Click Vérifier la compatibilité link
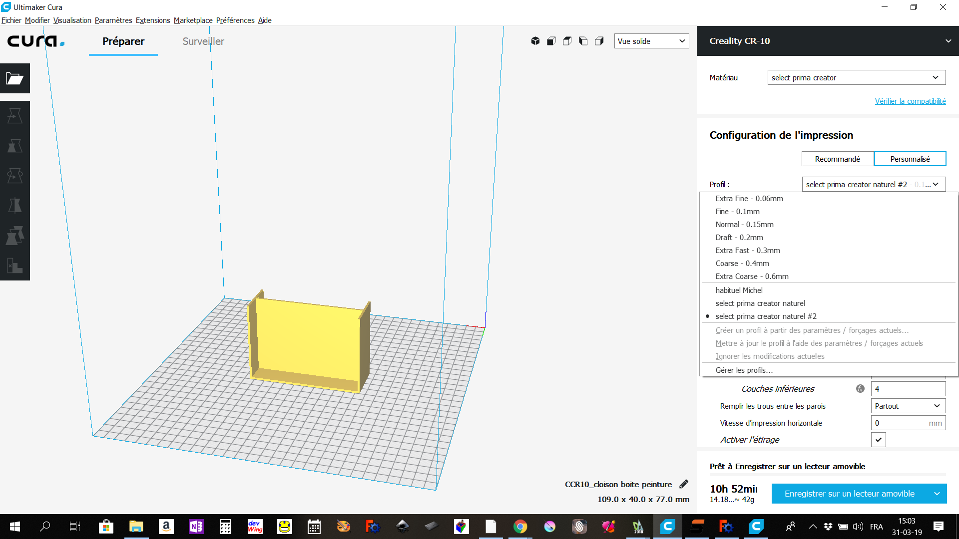Image resolution: width=959 pixels, height=539 pixels. [x=910, y=101]
